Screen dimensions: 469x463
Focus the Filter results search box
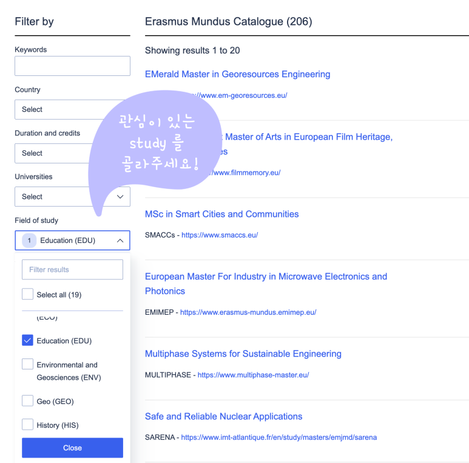click(x=72, y=270)
